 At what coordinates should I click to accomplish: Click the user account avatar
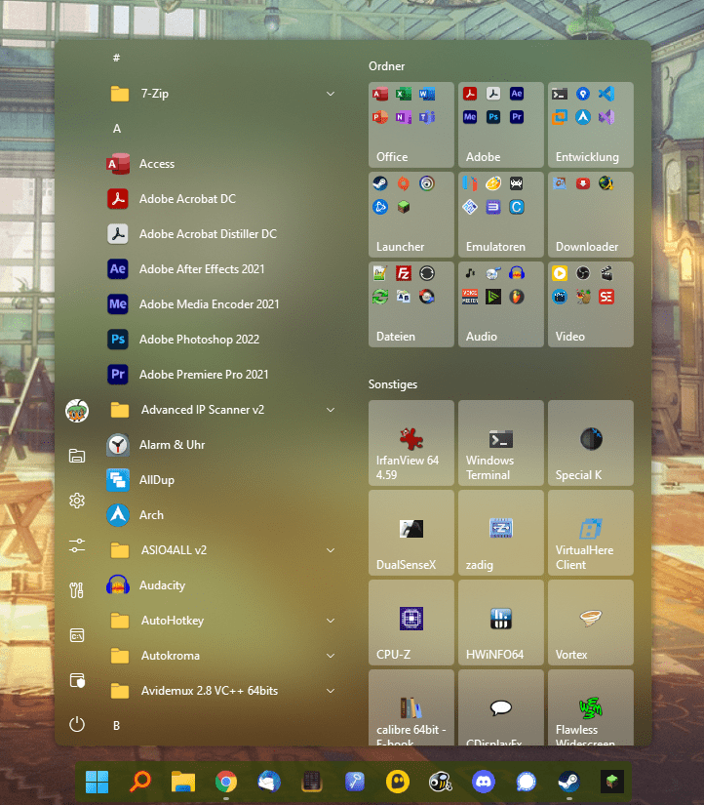(77, 411)
